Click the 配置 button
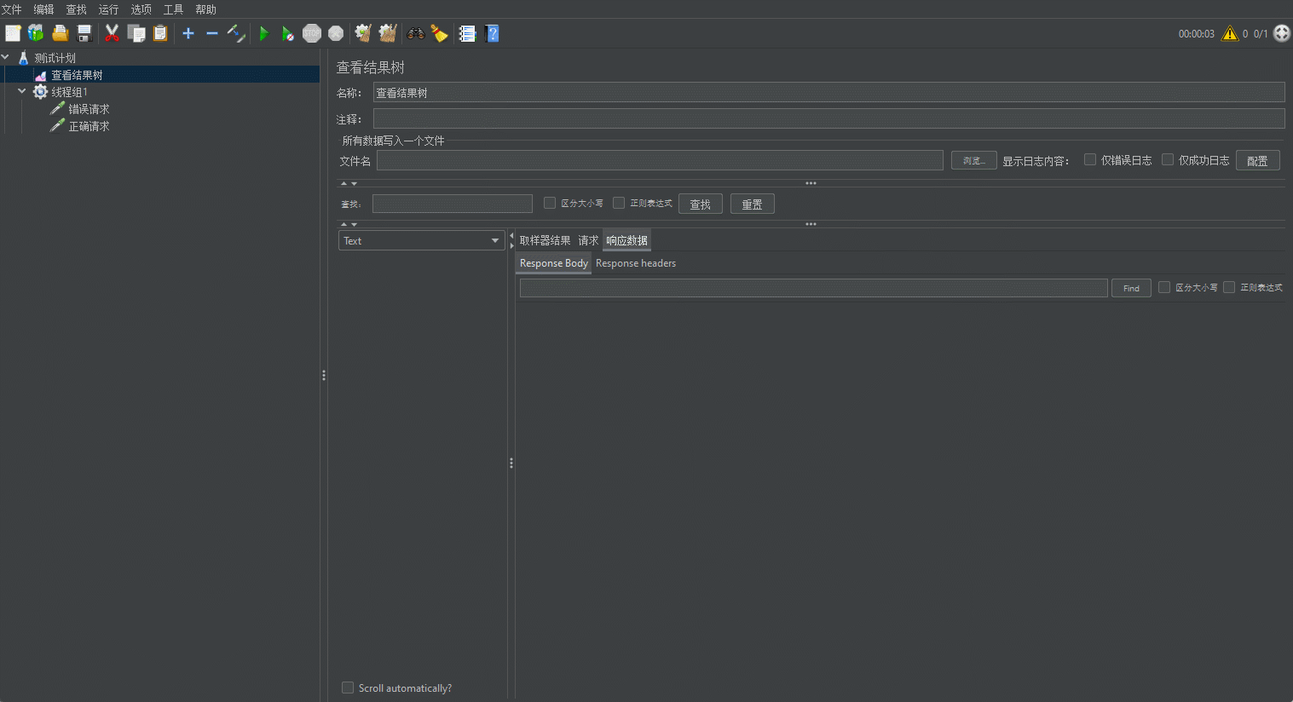Image resolution: width=1293 pixels, height=702 pixels. tap(1257, 161)
